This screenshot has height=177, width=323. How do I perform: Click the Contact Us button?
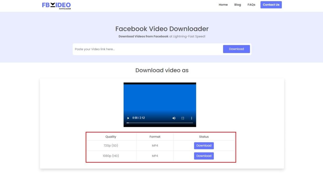coord(271,5)
